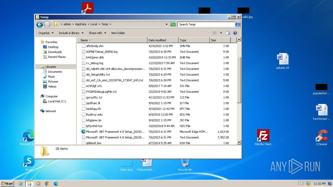The image size is (333, 187).
Task: Click the Skype desktop shortcut
Action: [x=29, y=163]
